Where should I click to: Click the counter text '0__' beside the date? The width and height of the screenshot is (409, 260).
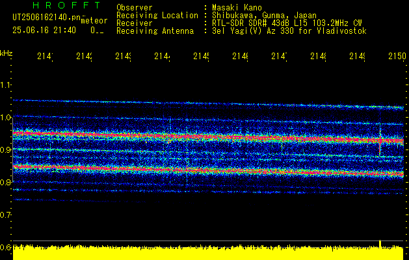[98, 31]
